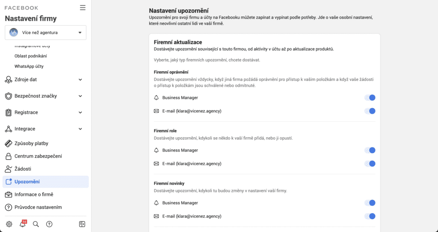Go to Oblast podnikání
The width and height of the screenshot is (438, 232).
31,56
